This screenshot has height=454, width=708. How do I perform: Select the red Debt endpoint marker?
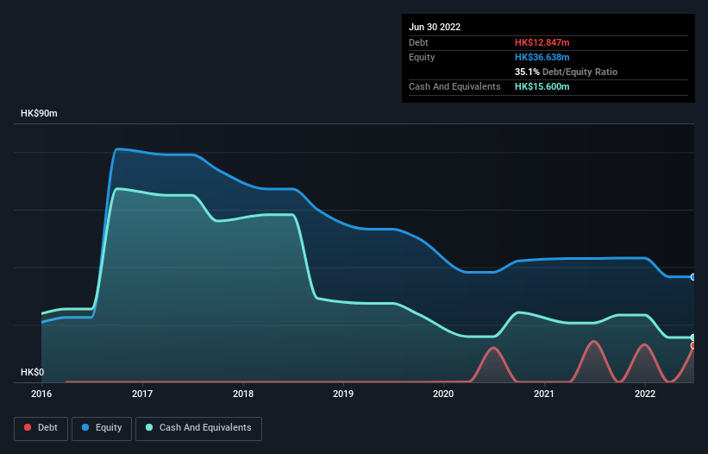693,345
